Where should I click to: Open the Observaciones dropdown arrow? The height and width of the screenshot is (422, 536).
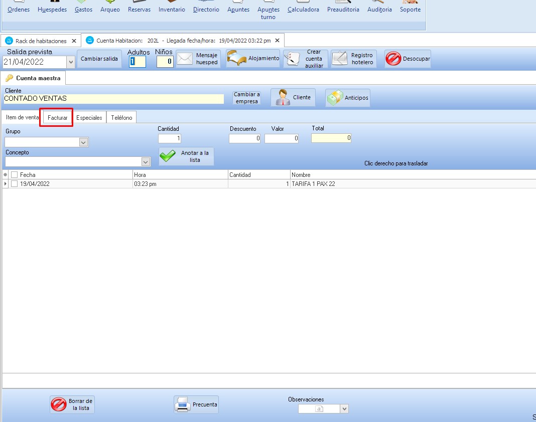344,409
